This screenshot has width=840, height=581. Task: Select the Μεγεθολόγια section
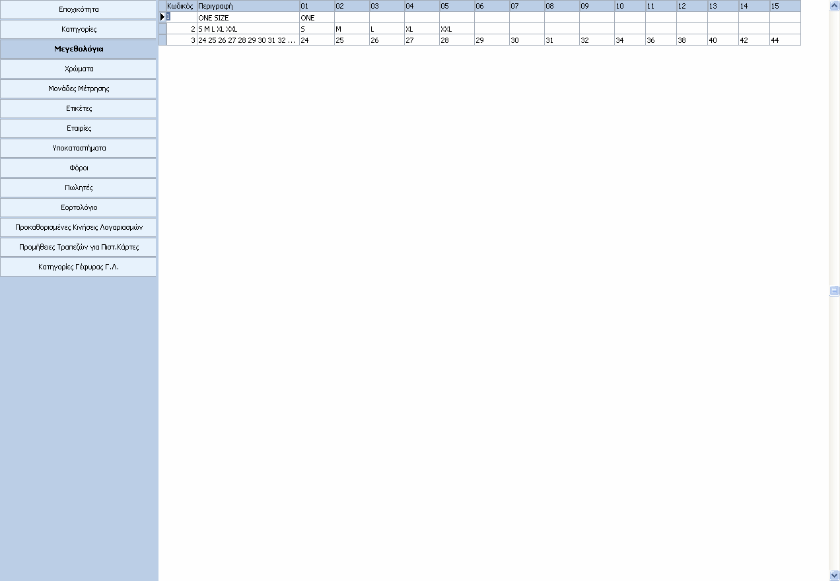click(79, 49)
